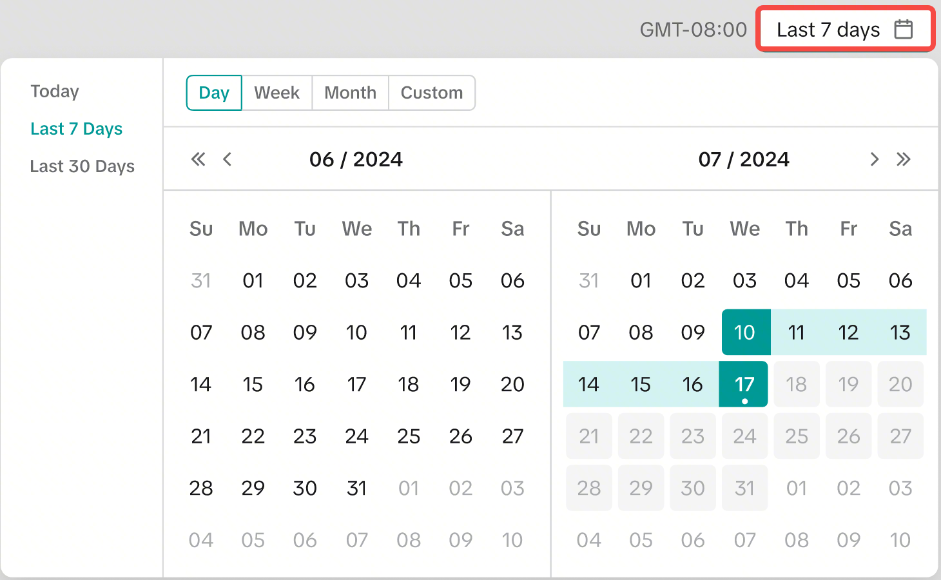The image size is (941, 580).
Task: Jump forward one year with double-right arrow
Action: pos(903,159)
